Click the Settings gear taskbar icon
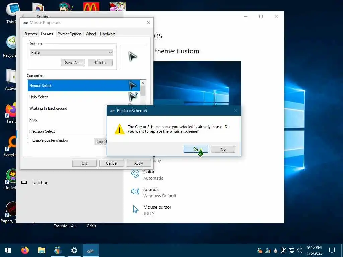This screenshot has width=343, height=257. [x=74, y=250]
